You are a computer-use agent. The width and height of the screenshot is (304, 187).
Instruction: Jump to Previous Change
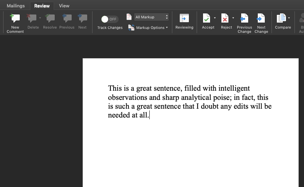click(x=244, y=23)
